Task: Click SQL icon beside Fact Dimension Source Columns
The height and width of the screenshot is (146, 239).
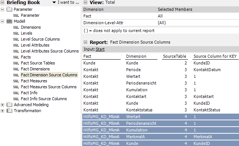Action: [16, 75]
